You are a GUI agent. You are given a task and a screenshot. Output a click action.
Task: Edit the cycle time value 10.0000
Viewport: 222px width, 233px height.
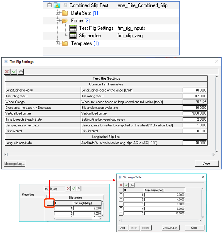point(195,108)
